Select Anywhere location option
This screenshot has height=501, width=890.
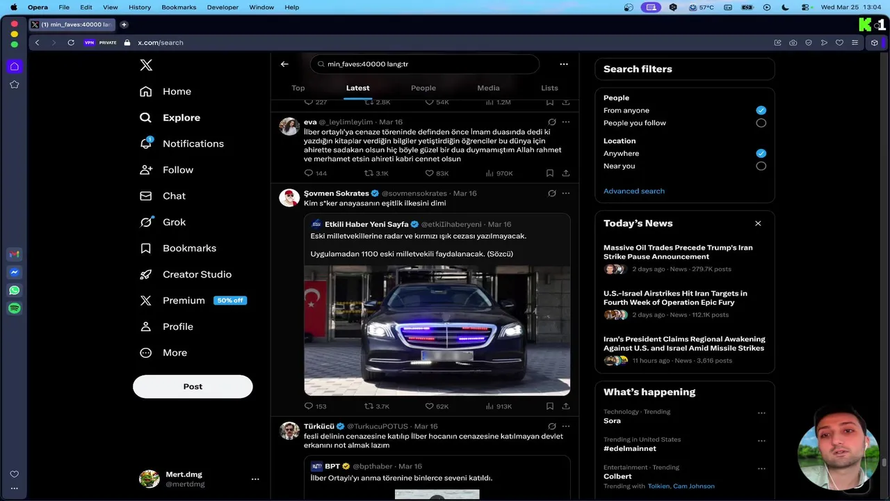[761, 153]
